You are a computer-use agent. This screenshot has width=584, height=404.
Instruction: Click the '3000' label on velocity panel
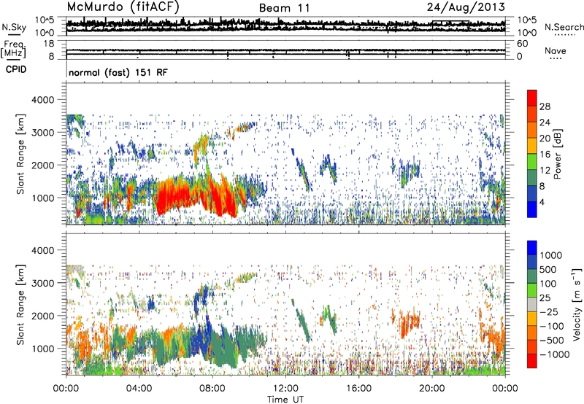[43, 283]
